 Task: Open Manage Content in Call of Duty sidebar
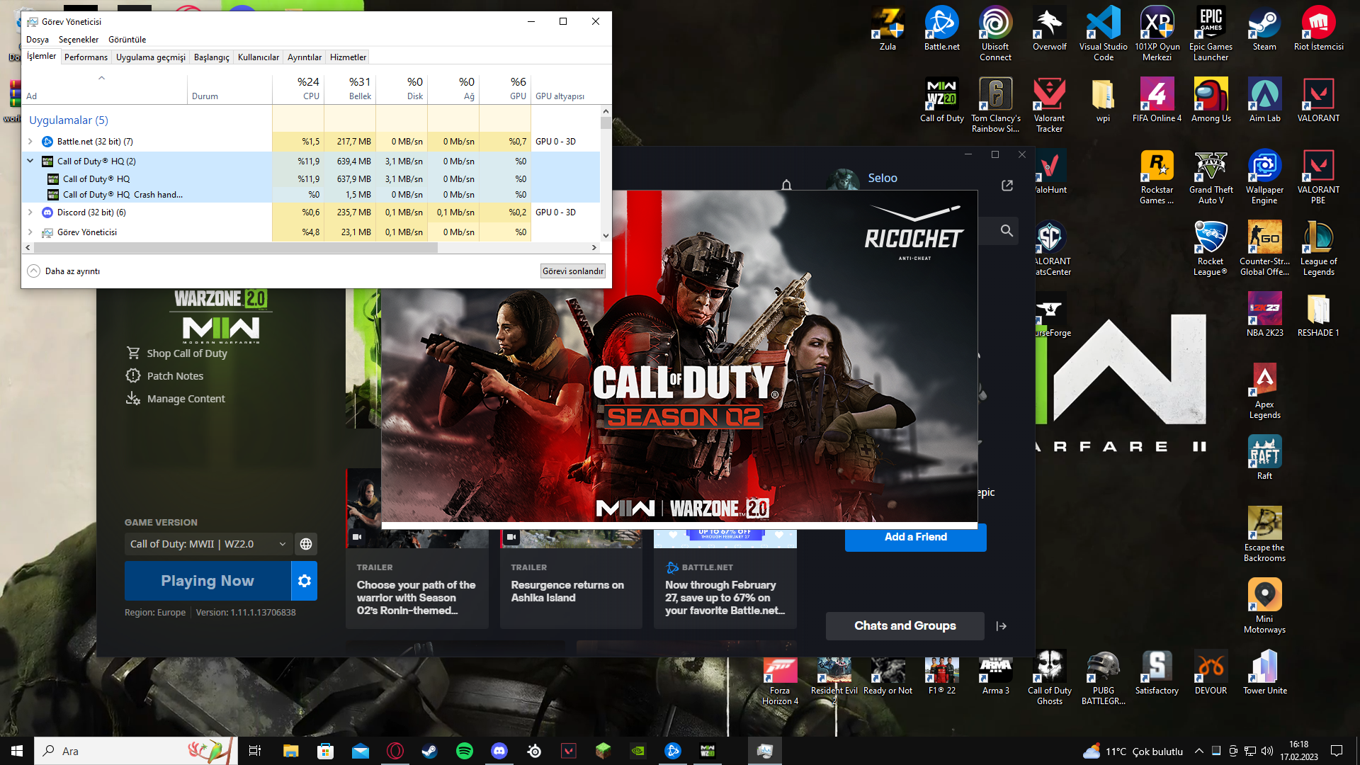(x=186, y=399)
